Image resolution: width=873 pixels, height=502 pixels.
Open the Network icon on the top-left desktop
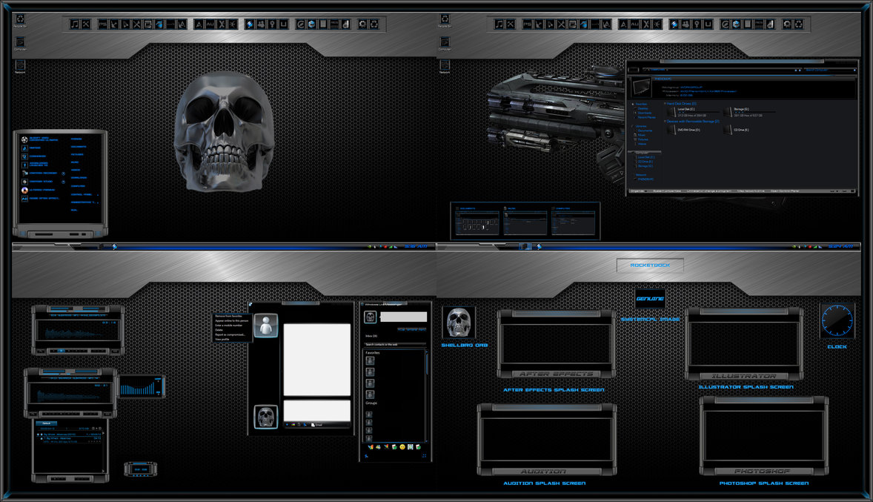click(x=20, y=66)
